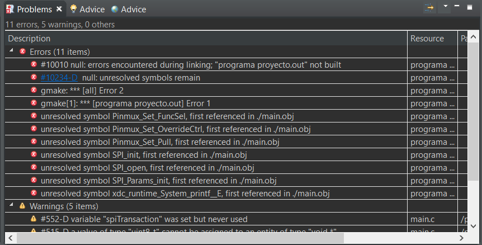Screen dimensions: 482x245
Task: Click the Warnings group yellow icon
Action: click(22, 206)
